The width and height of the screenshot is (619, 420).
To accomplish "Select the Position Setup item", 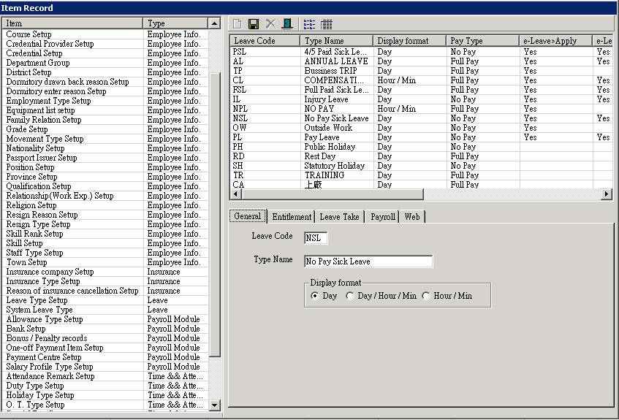I will click(x=105, y=167).
